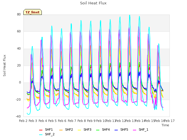
Task: Click the vertical Soil Heat Flux axis label
Action: coord(4,65)
